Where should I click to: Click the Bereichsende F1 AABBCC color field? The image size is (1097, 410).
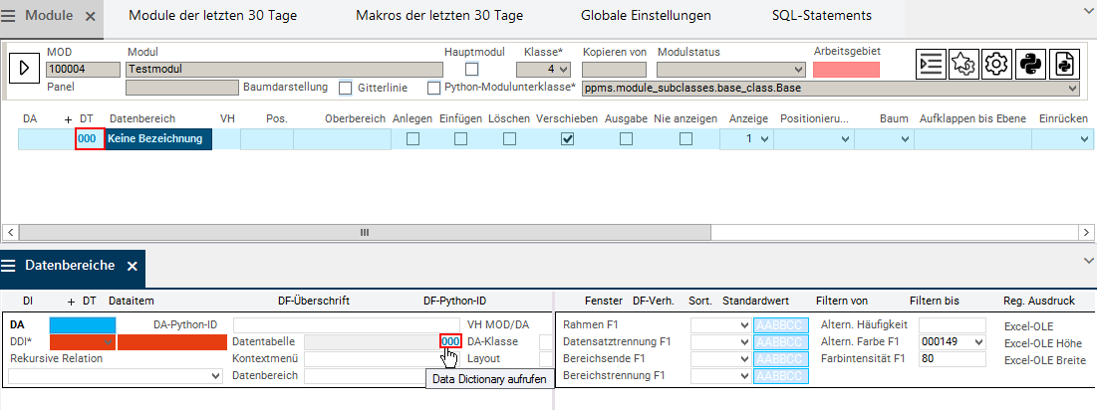pyautogui.click(x=781, y=359)
